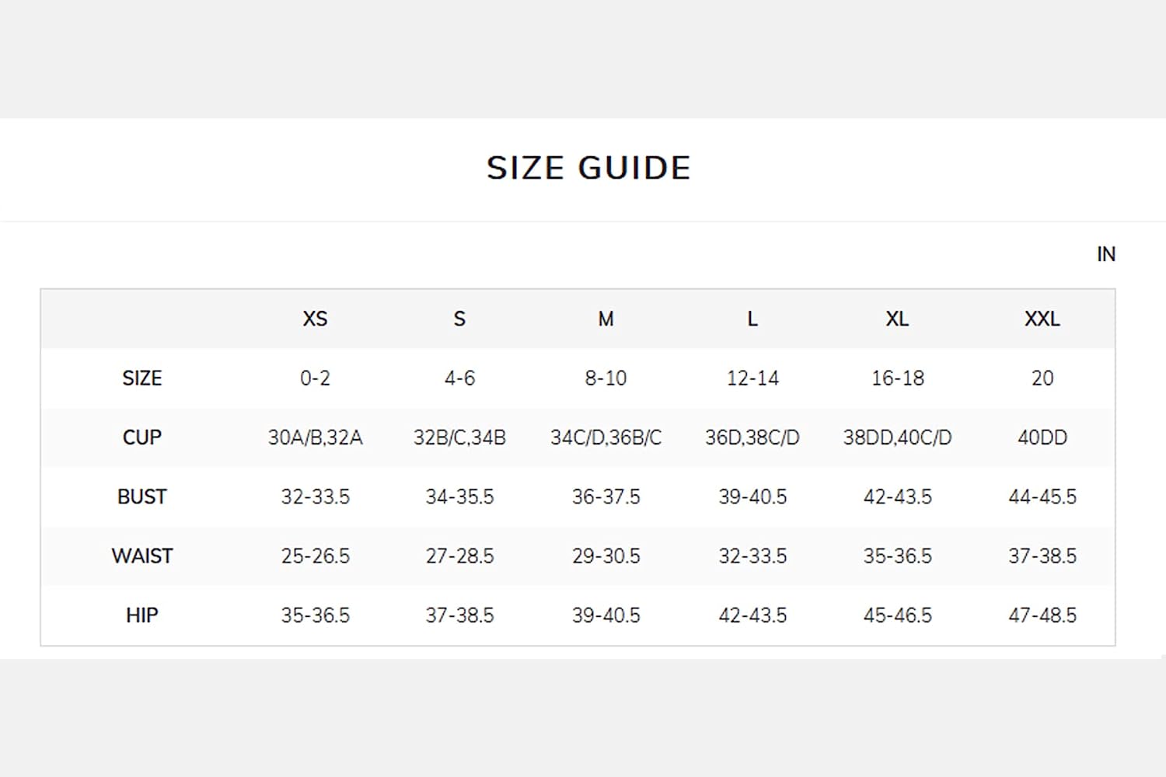Click the WAIST row label
Image resolution: width=1166 pixels, height=777 pixels.
[x=141, y=556]
